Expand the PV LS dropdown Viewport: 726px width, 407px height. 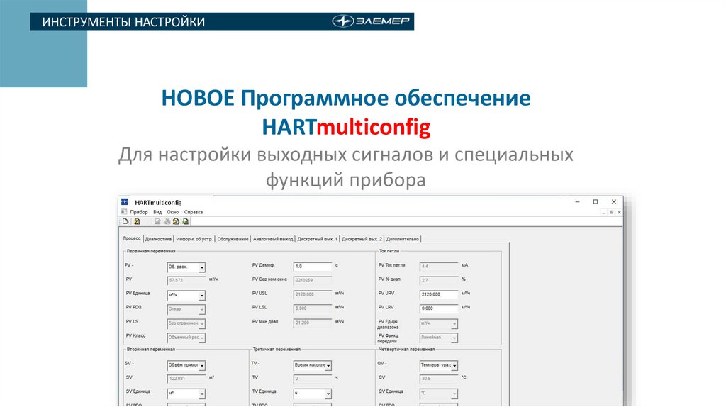(x=186, y=323)
